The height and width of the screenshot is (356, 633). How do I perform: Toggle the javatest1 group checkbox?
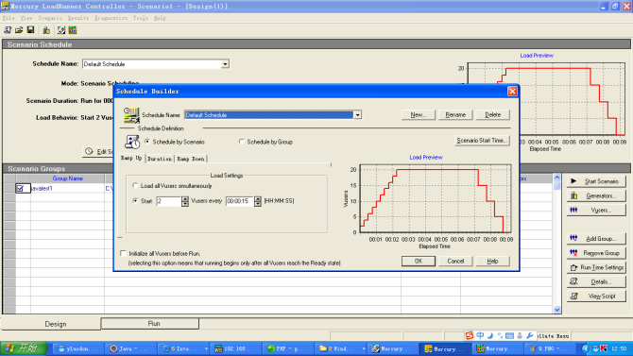(20, 189)
